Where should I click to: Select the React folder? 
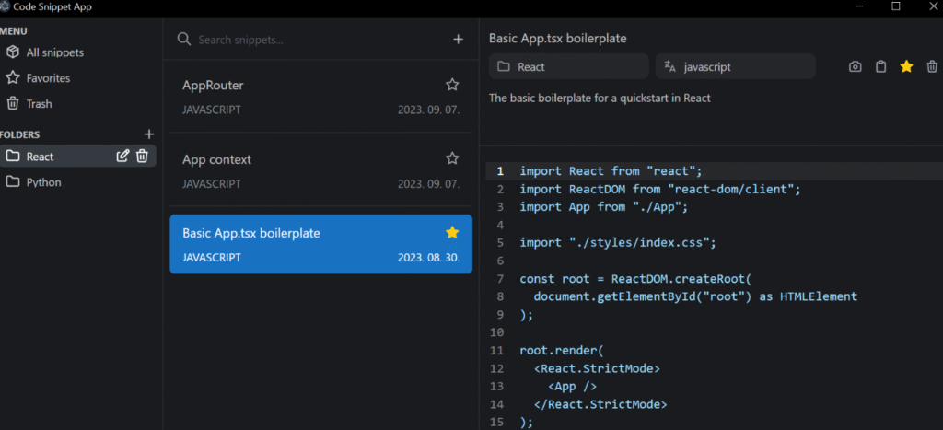(78, 157)
